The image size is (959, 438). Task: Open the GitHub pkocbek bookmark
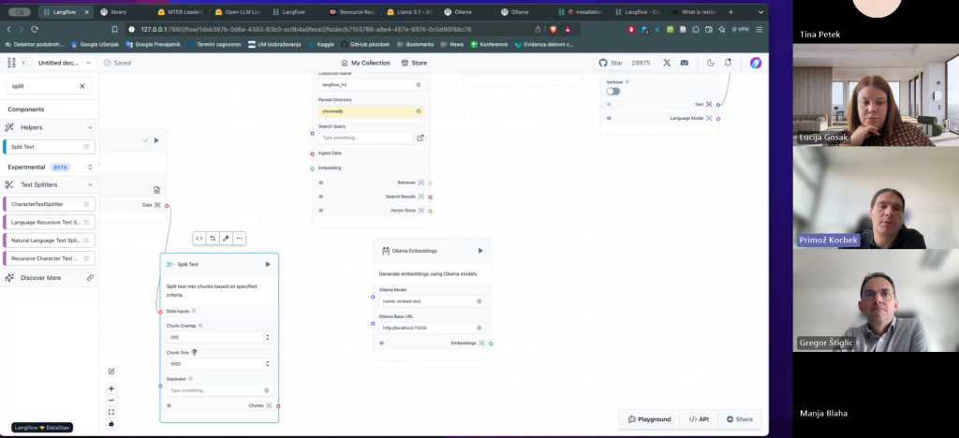(364, 45)
